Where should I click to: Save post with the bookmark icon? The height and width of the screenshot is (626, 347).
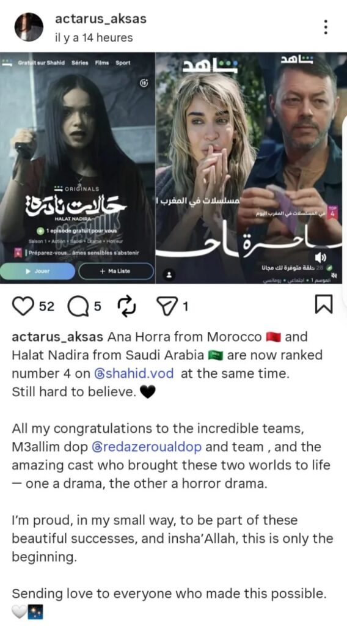[323, 305]
